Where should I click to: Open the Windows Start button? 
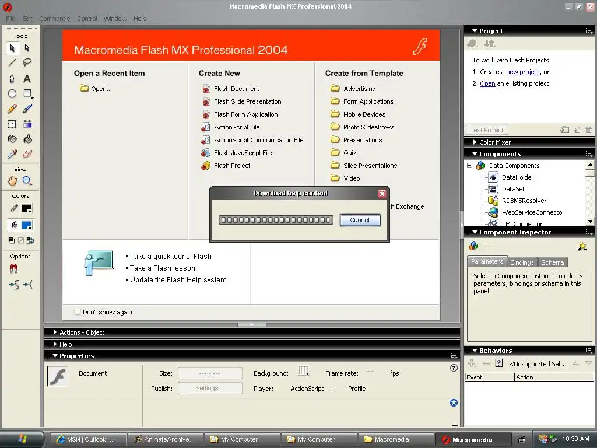tap(22, 439)
